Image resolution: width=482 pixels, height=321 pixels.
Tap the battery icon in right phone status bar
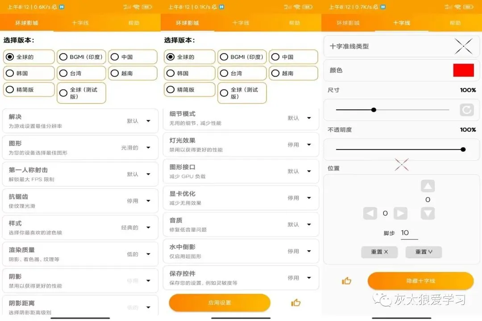point(468,7)
